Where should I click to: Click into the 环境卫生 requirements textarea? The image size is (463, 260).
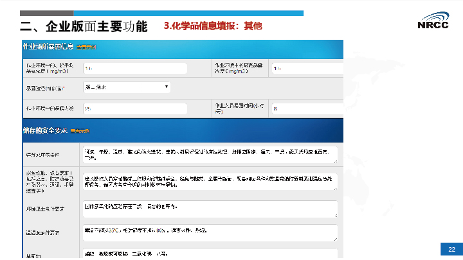click(208, 209)
